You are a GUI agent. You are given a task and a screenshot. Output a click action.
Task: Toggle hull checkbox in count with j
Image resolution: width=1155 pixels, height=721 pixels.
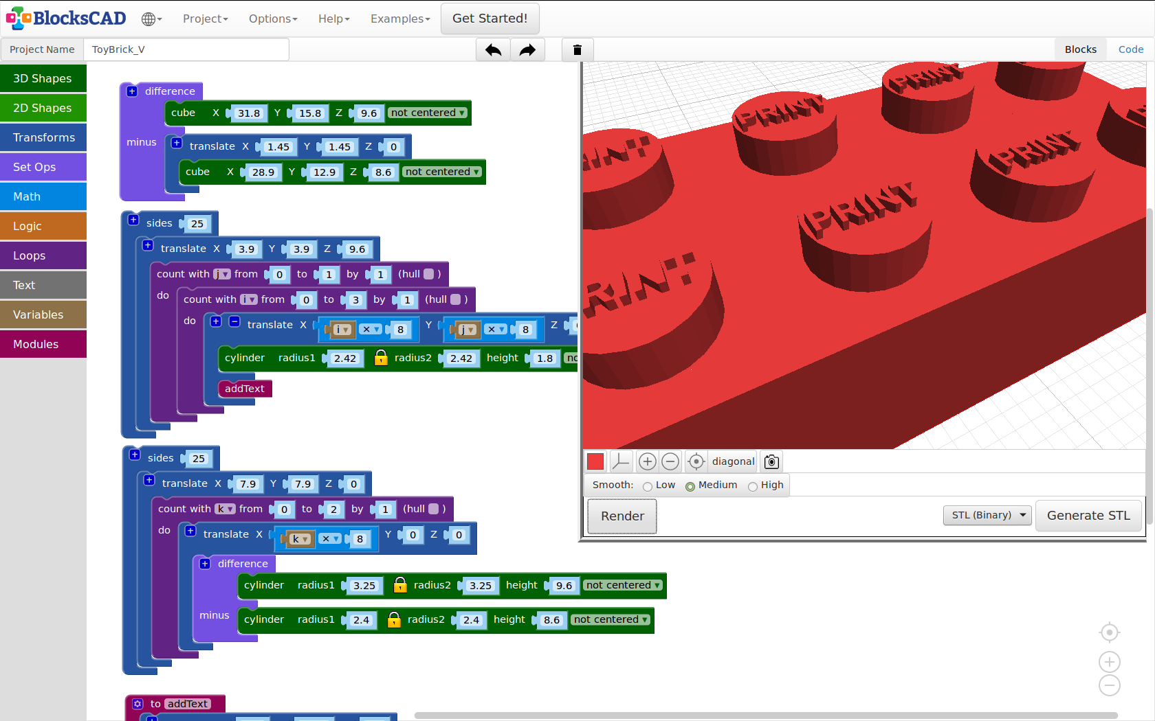[x=428, y=274]
